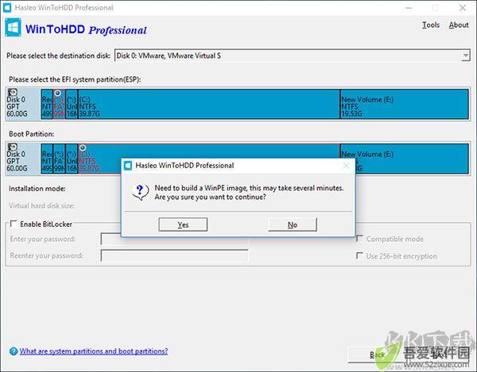Click the title bar app icon
Screen dimensions: 477x372
7,8
